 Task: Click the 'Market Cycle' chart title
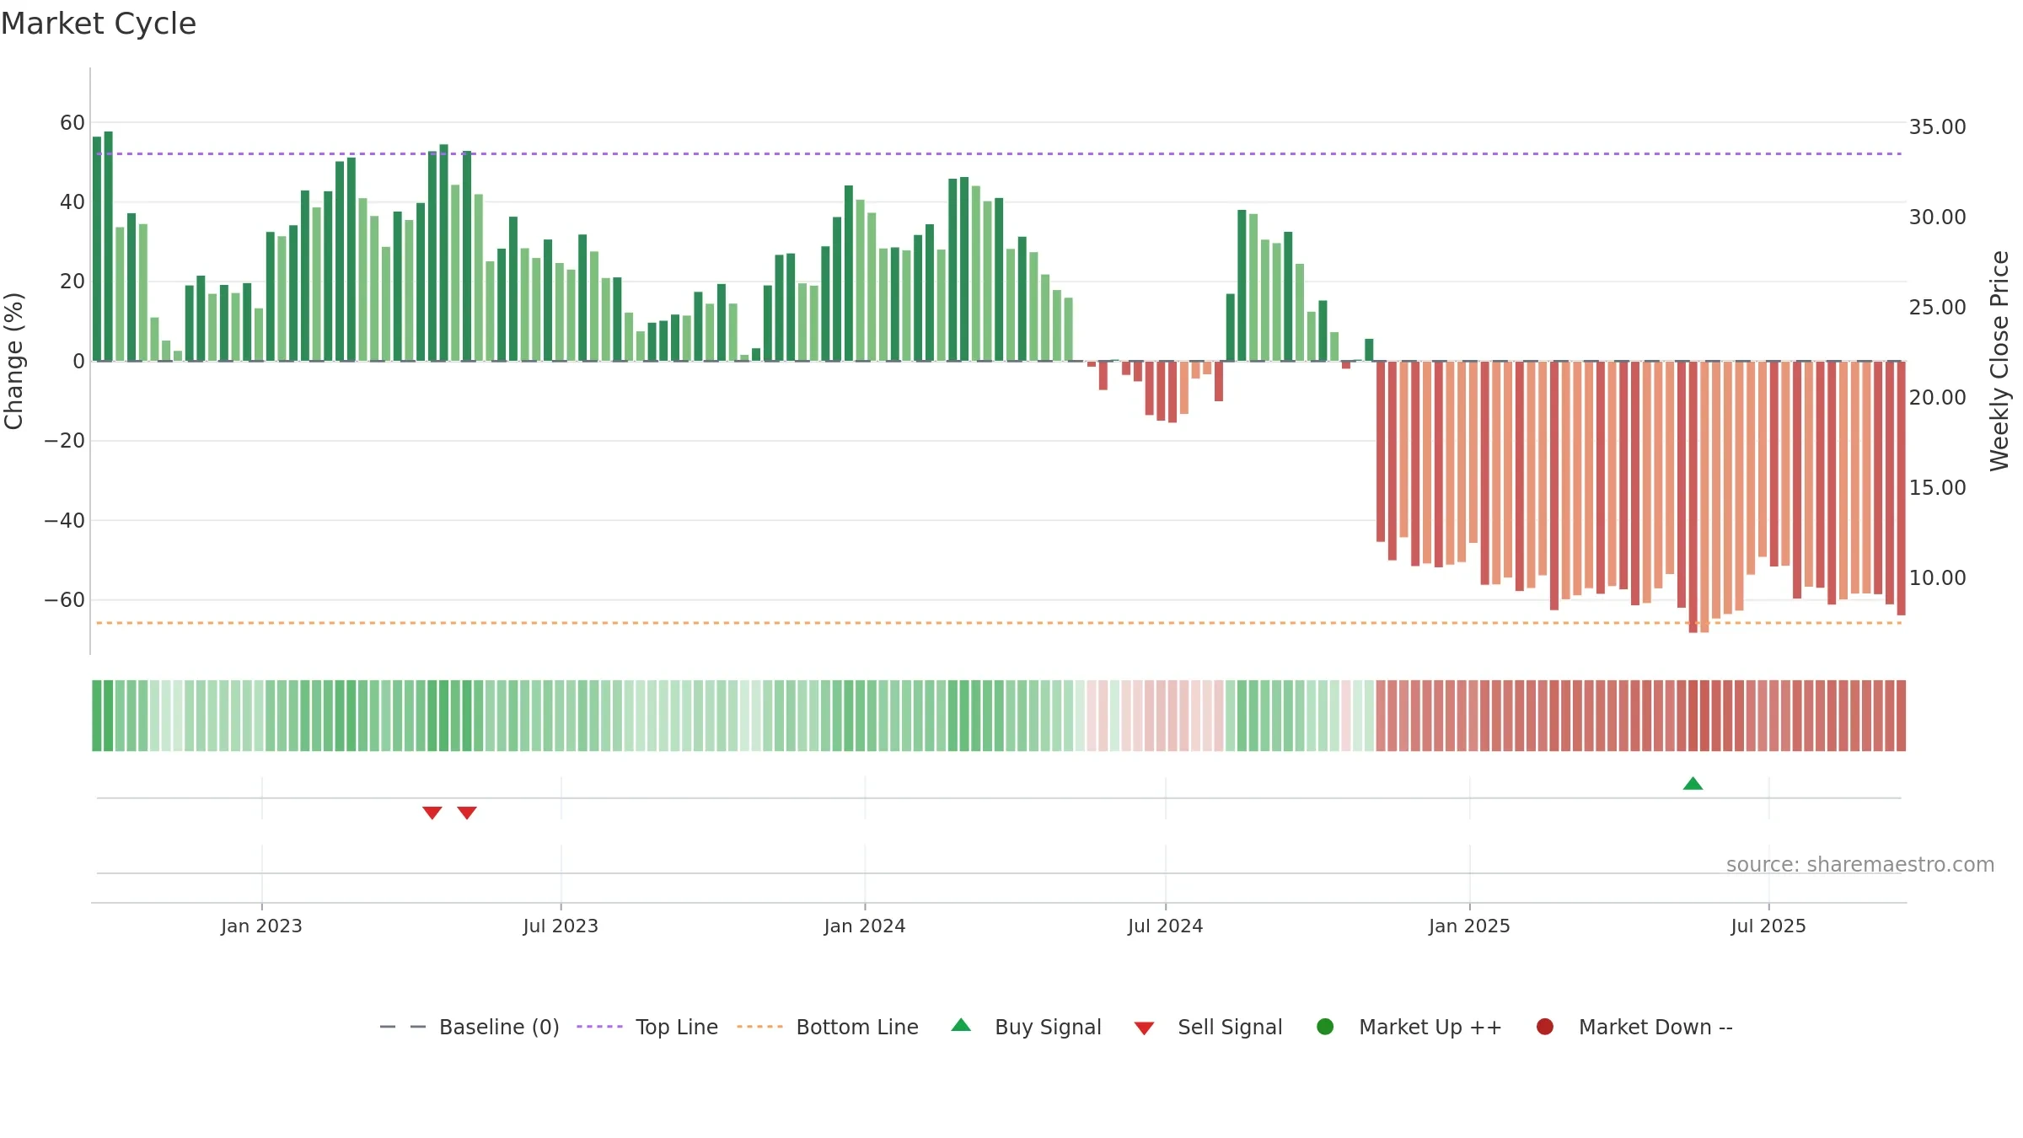[99, 24]
